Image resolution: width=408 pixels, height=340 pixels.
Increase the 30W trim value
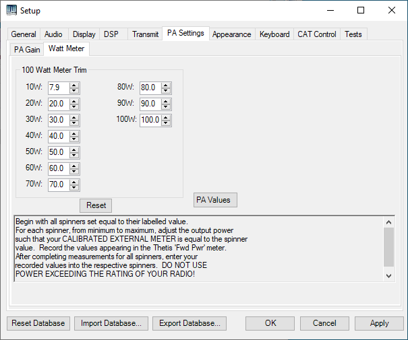tap(74, 117)
